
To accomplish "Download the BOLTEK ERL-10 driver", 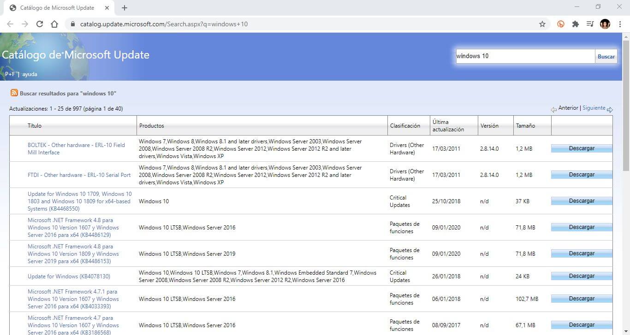I will click(x=582, y=148).
